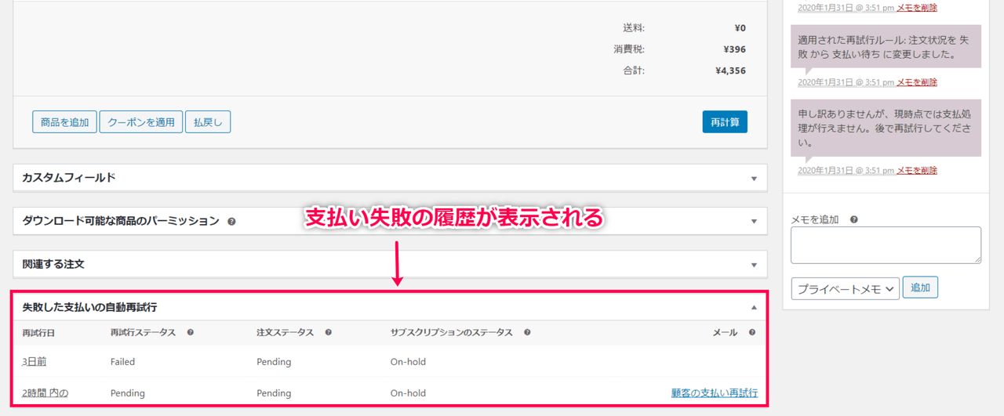
Task: Focus the メモを追加 text area
Action: pos(886,245)
